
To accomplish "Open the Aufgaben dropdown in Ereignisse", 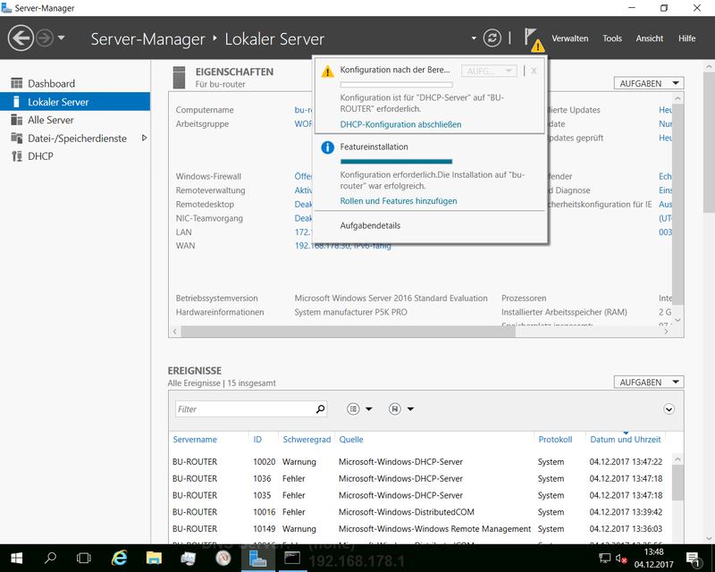I will [649, 382].
